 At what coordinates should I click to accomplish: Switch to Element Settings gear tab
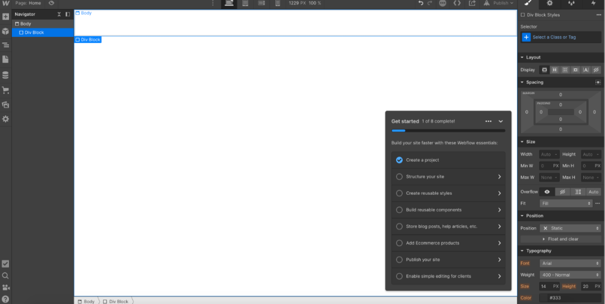[x=550, y=3]
